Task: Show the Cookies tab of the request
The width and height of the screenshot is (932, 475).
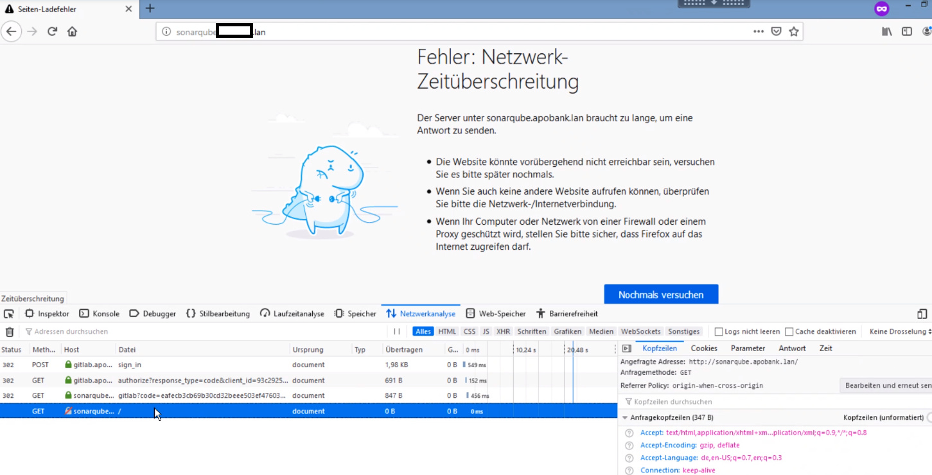Action: pyautogui.click(x=704, y=349)
